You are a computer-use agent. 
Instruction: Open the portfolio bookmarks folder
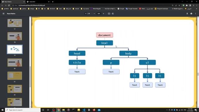coord(5,9)
